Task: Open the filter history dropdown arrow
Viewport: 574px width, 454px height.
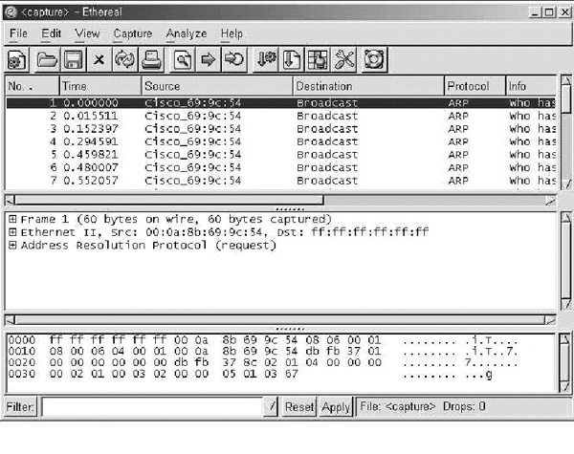Action: click(271, 406)
